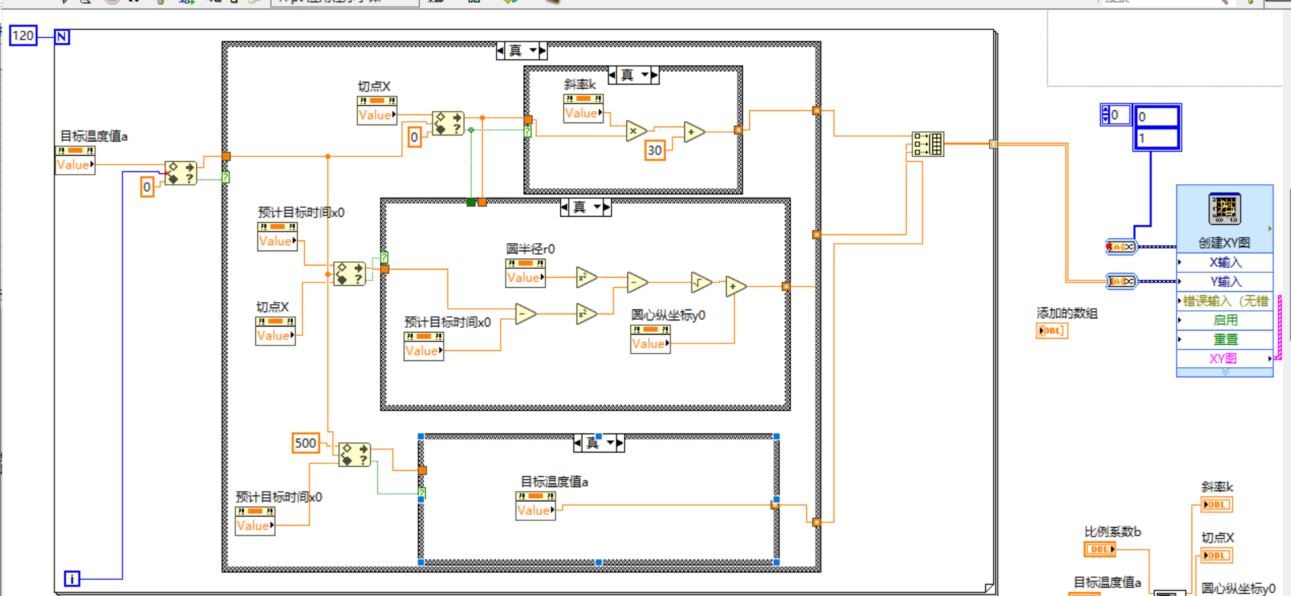Screen dimensions: 1291x596
Task: Select the 添加的数组 DBL array indicator
Action: tap(1052, 331)
